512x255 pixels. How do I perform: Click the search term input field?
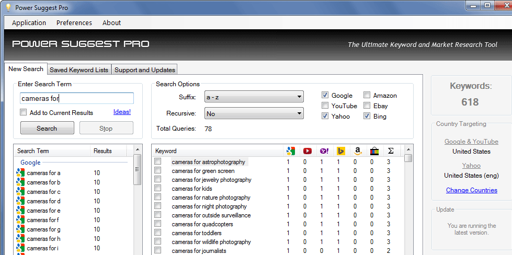click(x=77, y=98)
